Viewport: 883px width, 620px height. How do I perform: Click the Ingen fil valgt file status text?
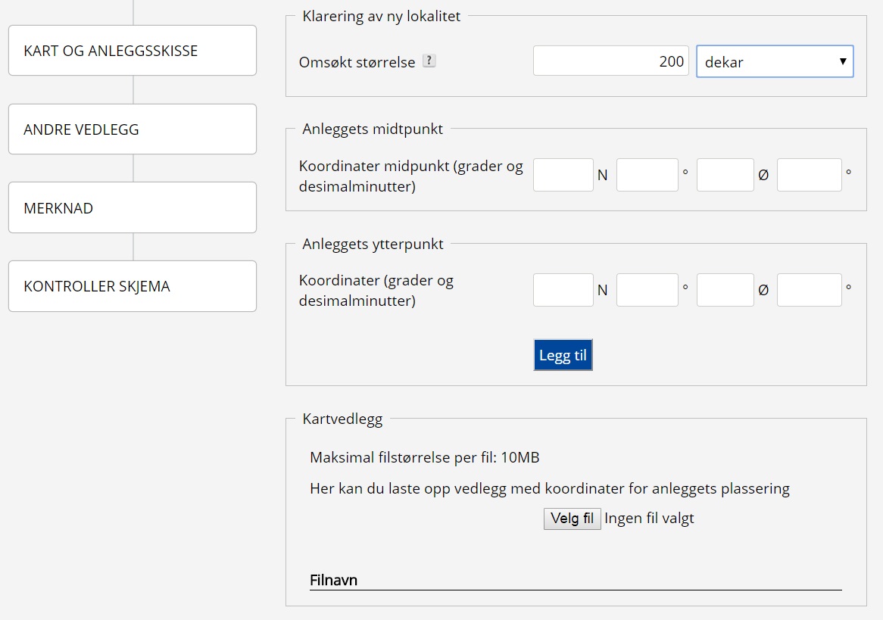click(x=649, y=519)
